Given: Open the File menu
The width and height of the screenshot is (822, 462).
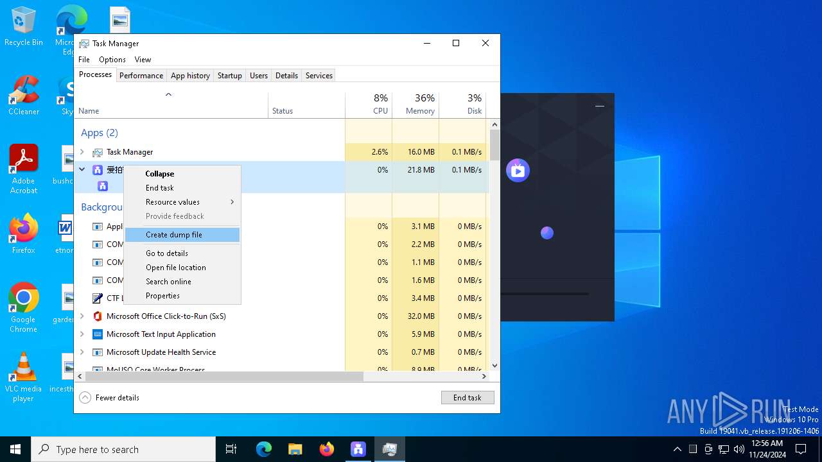Looking at the screenshot, I should tap(84, 60).
